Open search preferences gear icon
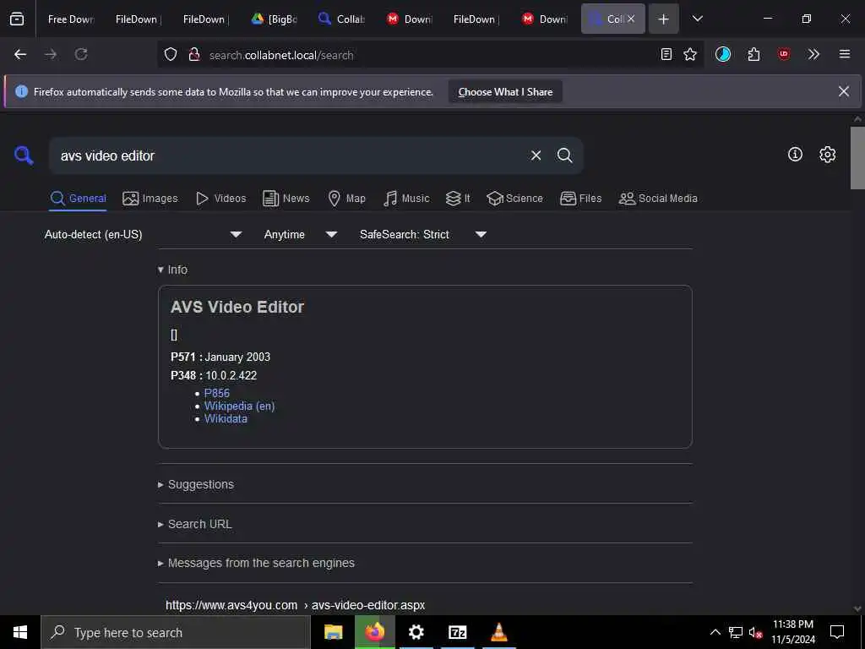865x649 pixels. pyautogui.click(x=827, y=155)
